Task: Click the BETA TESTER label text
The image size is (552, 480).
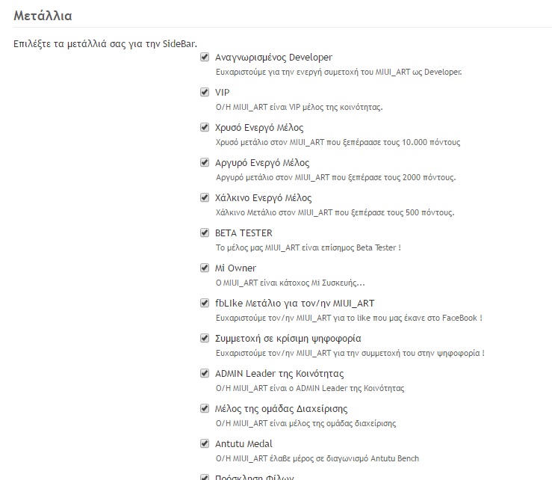Action: [244, 233]
